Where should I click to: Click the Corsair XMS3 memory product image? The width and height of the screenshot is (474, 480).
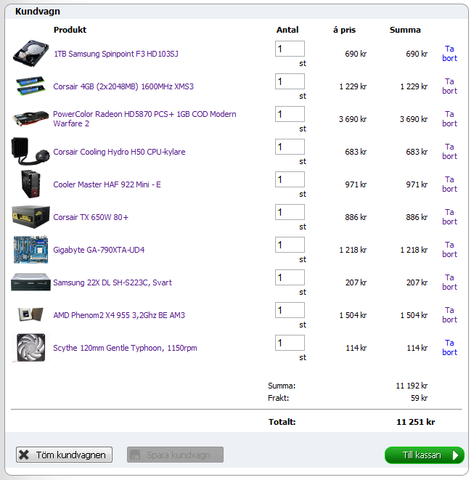coord(30,86)
